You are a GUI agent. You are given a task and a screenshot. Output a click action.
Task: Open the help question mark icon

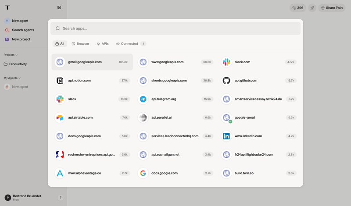point(61,198)
